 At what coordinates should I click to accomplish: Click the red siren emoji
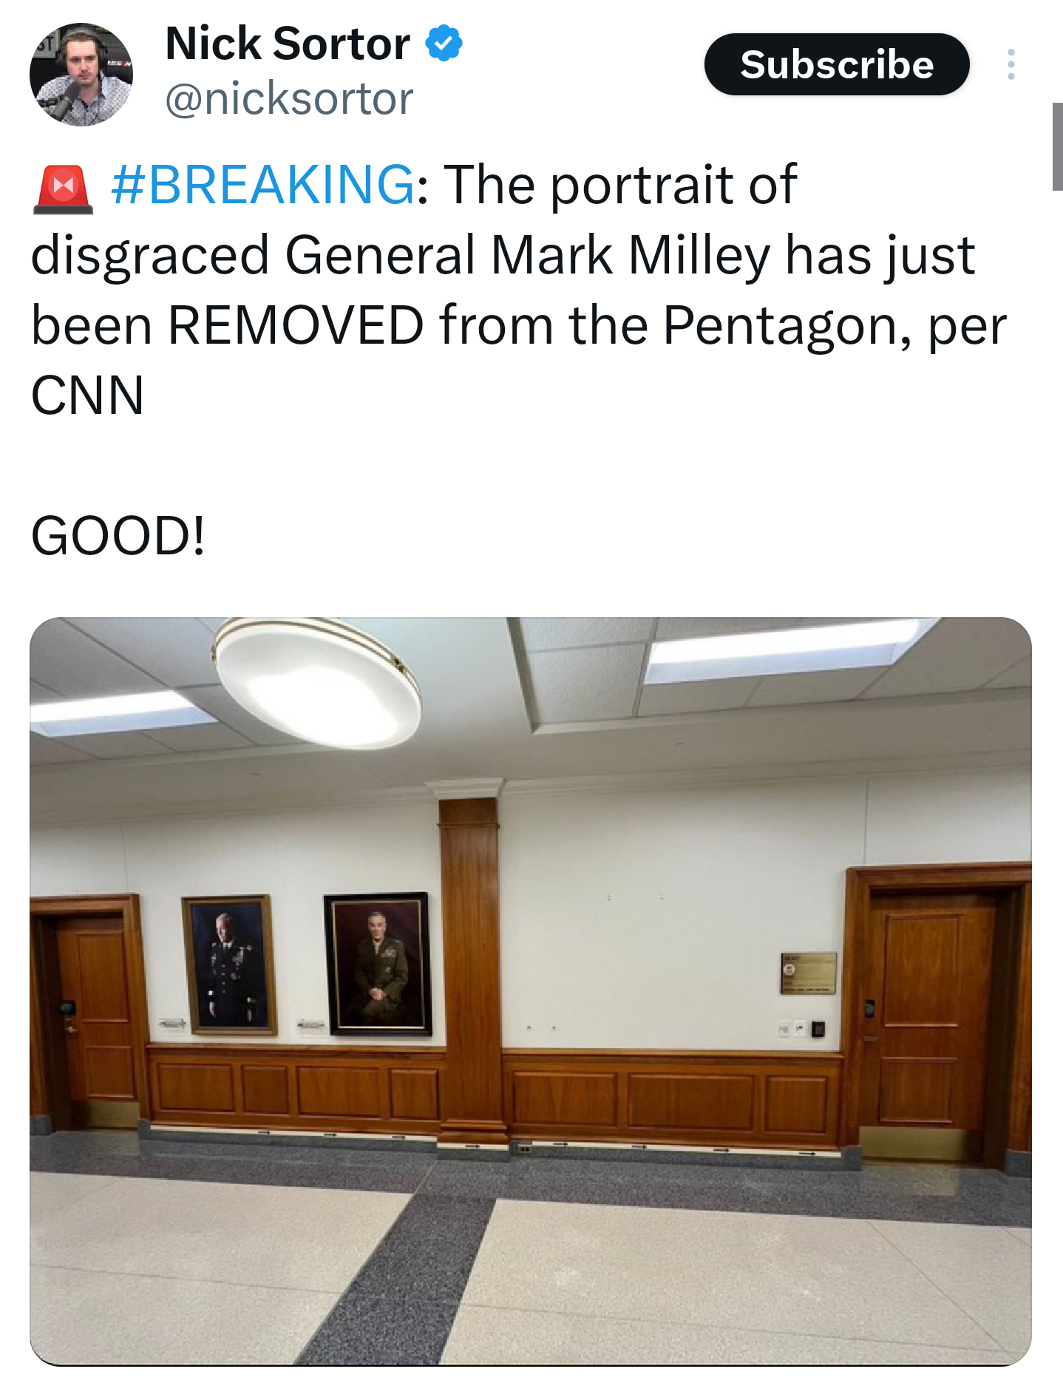[63, 189]
